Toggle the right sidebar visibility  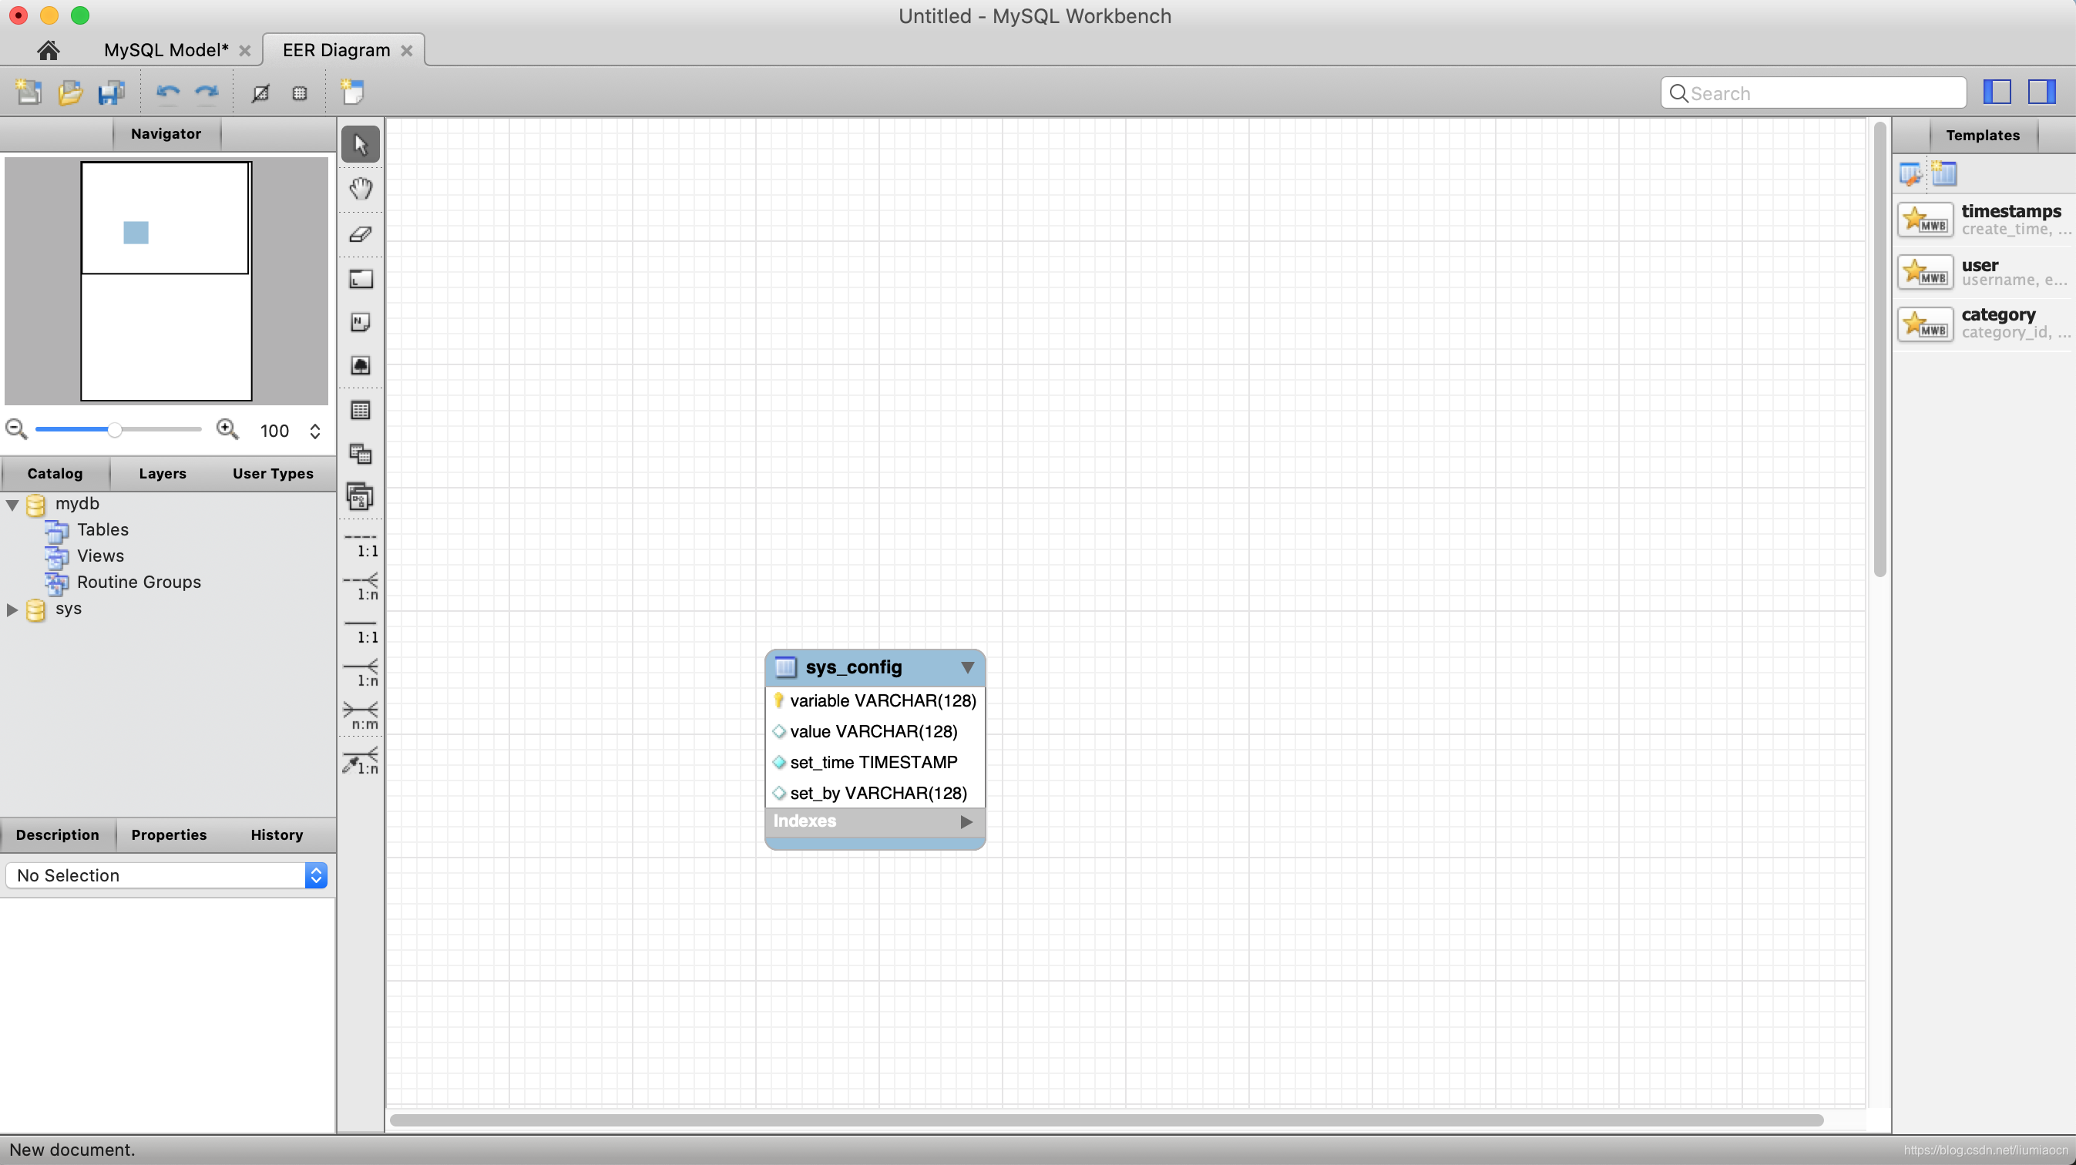2042,92
